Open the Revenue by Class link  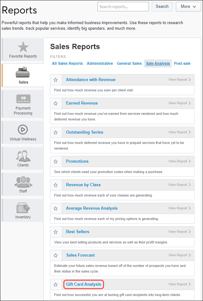83,185
